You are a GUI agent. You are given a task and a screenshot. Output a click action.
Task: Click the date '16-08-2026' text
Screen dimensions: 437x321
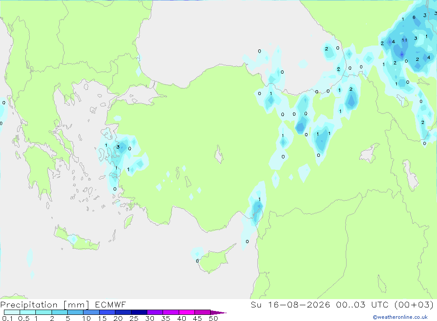click(299, 304)
